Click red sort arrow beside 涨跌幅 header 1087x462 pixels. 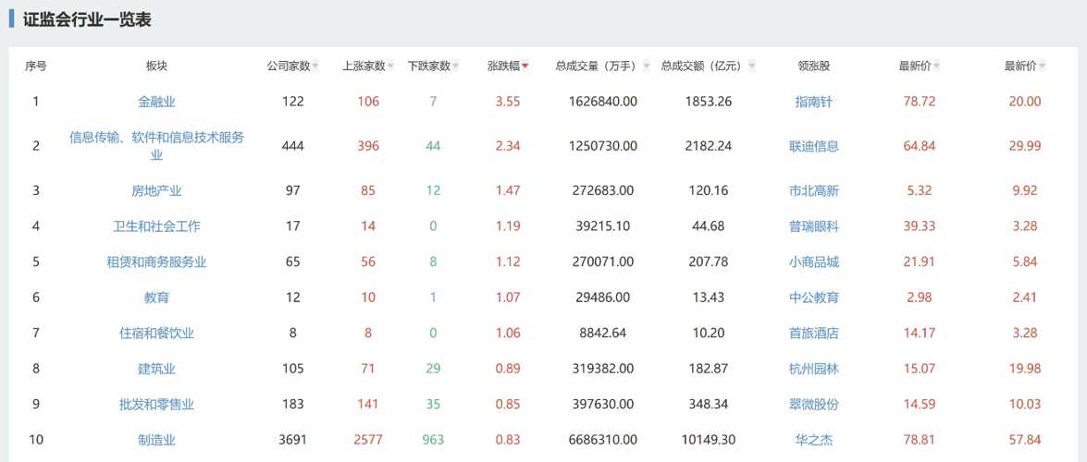(525, 67)
